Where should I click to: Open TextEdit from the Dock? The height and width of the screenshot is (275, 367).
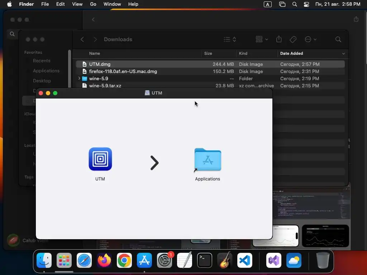(x=185, y=260)
